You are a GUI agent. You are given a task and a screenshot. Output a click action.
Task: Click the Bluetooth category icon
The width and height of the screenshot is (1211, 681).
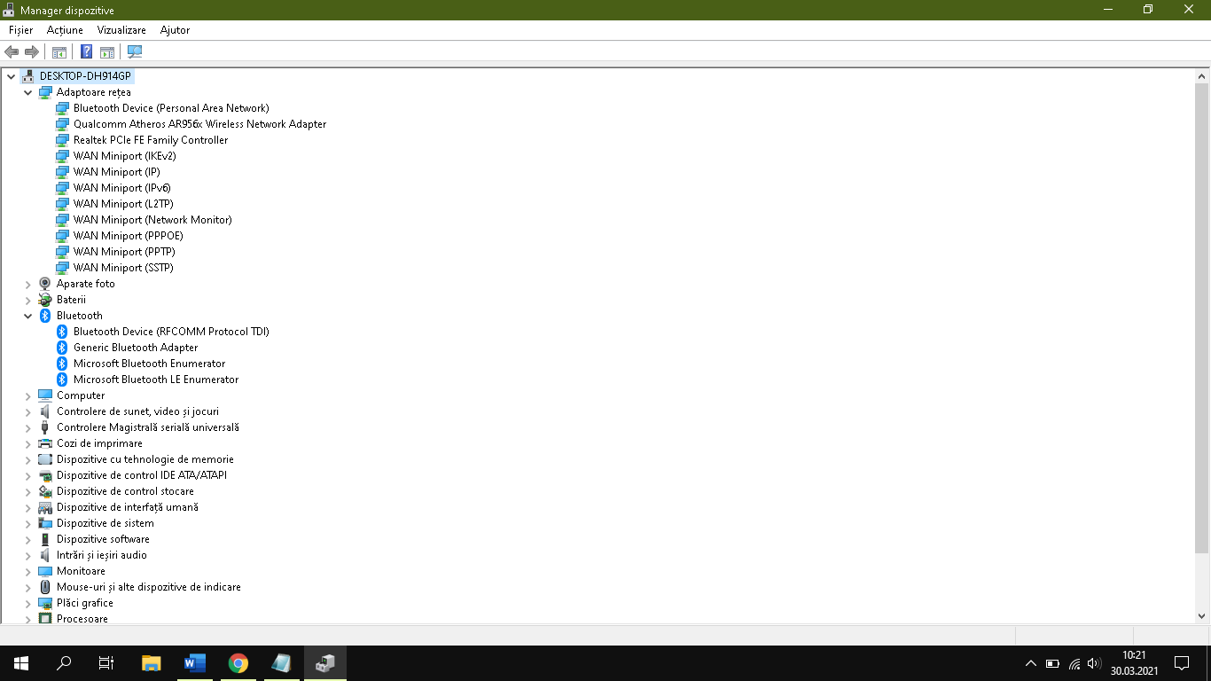coord(45,316)
